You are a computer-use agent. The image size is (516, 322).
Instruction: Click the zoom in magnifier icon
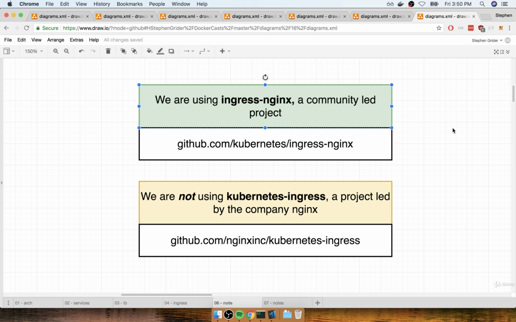(56, 51)
